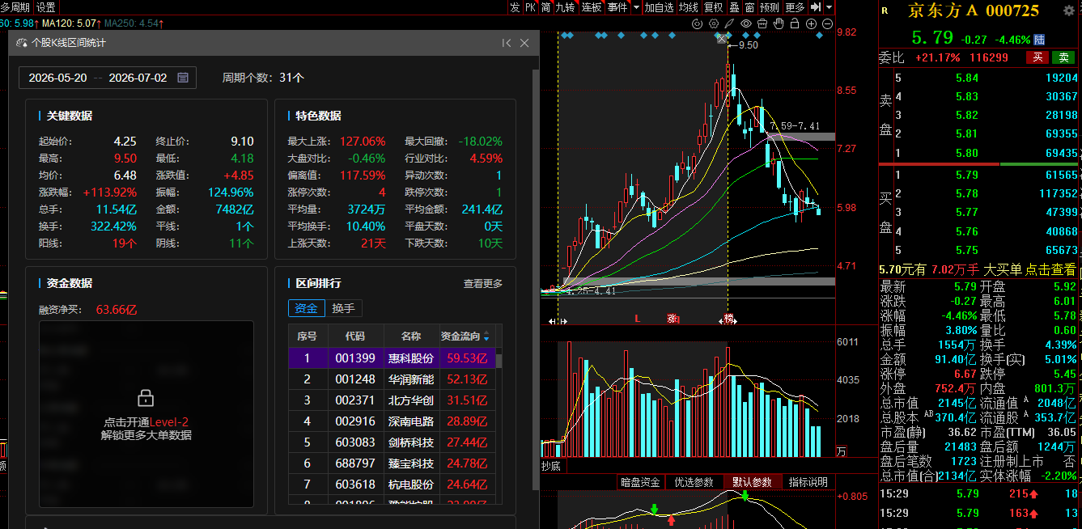This screenshot has height=529, width=1082.
Task: Click the red 买 buy button
Action: tap(1037, 57)
